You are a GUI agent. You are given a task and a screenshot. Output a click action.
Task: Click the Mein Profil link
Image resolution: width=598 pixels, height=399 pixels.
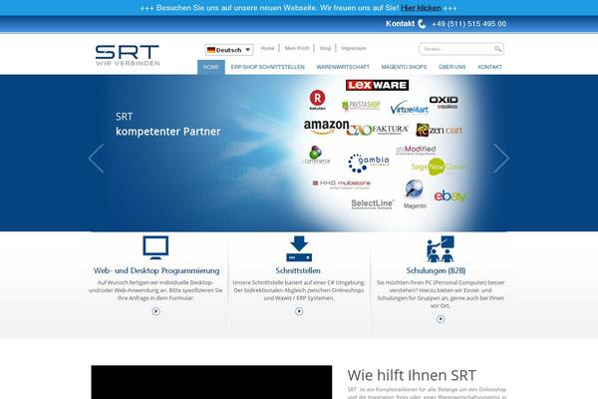[297, 48]
